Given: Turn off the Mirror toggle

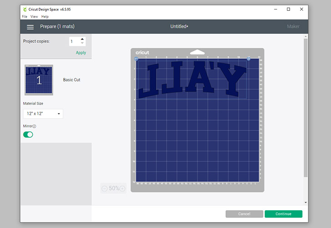Looking at the screenshot, I should [28, 135].
